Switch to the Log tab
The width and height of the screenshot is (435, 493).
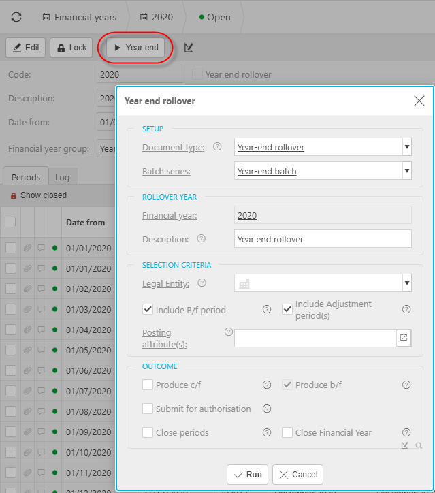click(x=63, y=177)
